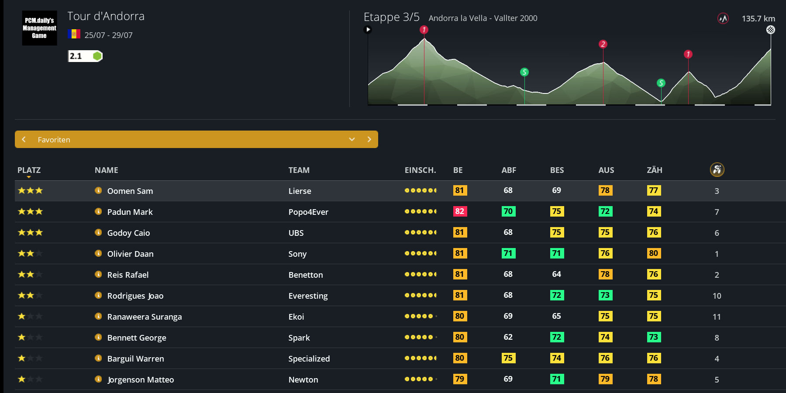
Task: Click the green sprint marker on profile
Action: 524,72
